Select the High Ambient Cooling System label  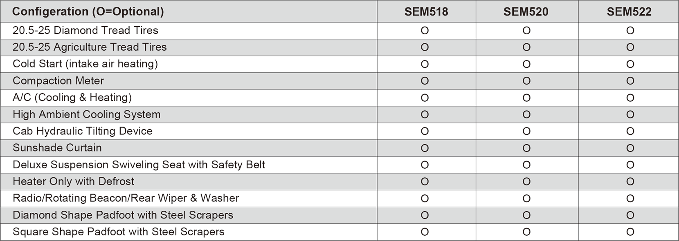86,114
